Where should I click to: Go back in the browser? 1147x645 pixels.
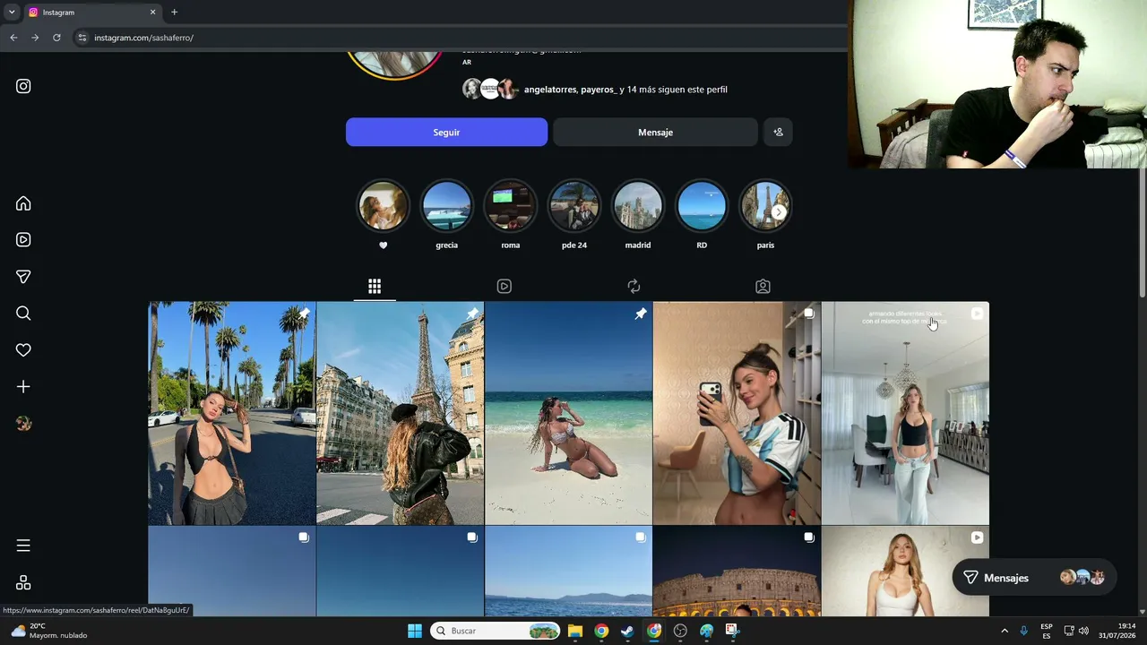[13, 38]
